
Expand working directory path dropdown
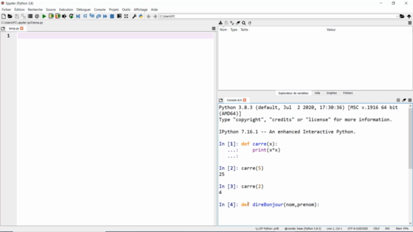pos(397,16)
